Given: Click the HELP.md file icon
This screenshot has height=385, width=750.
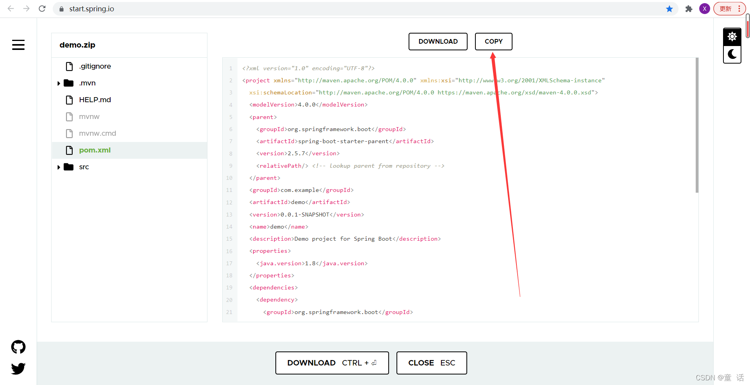Looking at the screenshot, I should point(70,100).
